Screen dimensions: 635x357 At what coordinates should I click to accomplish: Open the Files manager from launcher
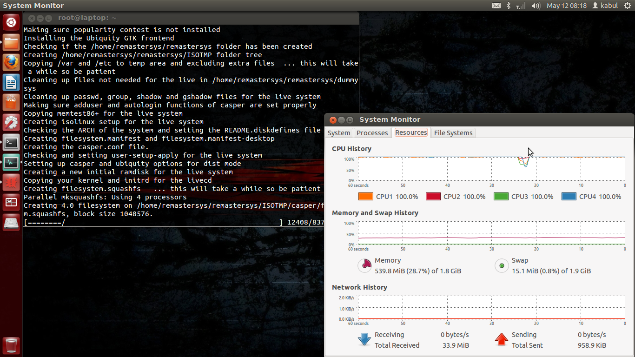(11, 42)
